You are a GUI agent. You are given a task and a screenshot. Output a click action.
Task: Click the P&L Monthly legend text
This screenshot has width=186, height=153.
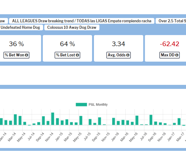98,104
